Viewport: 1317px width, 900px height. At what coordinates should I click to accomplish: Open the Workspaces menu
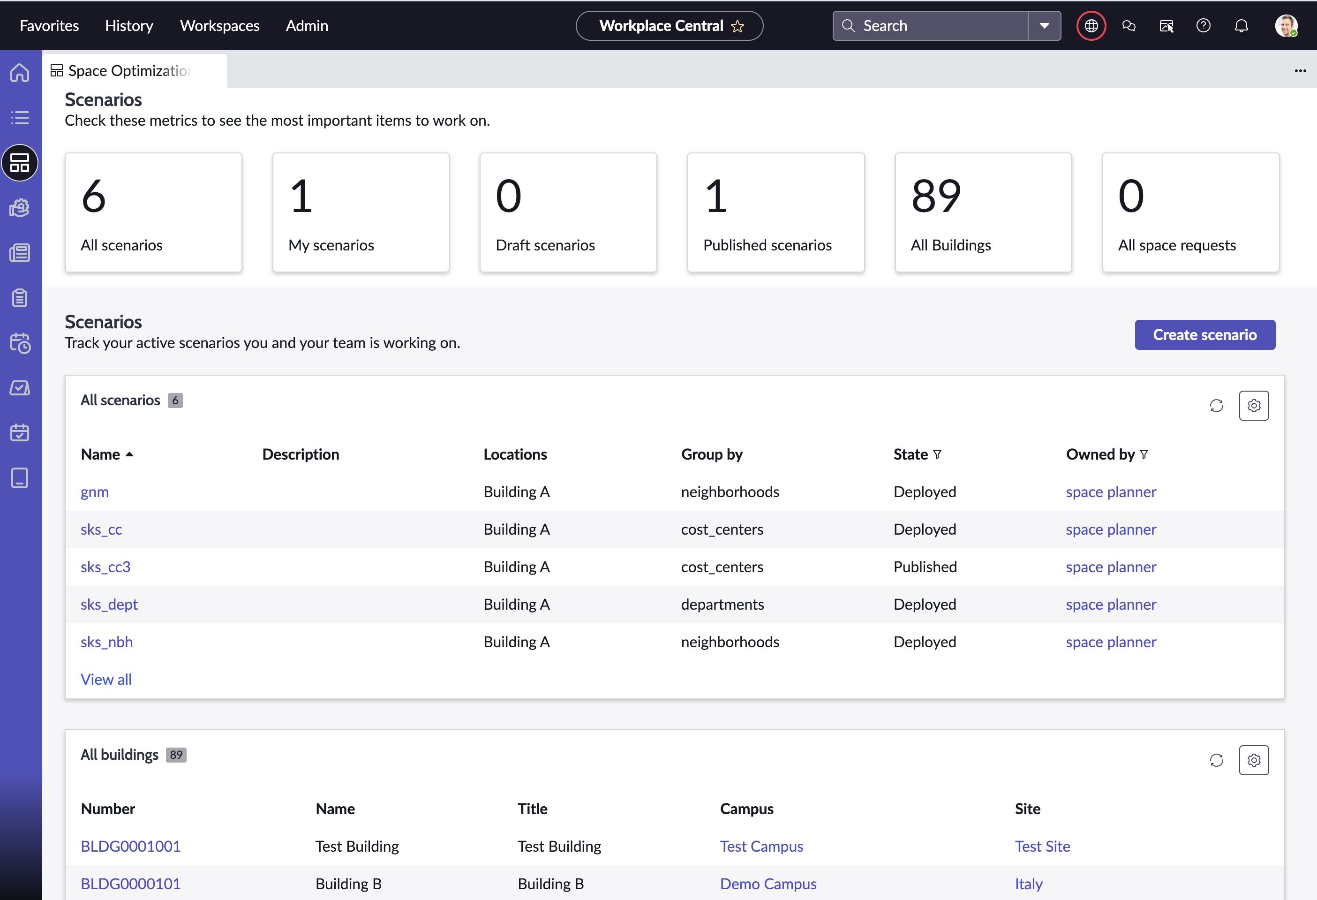[x=220, y=25]
